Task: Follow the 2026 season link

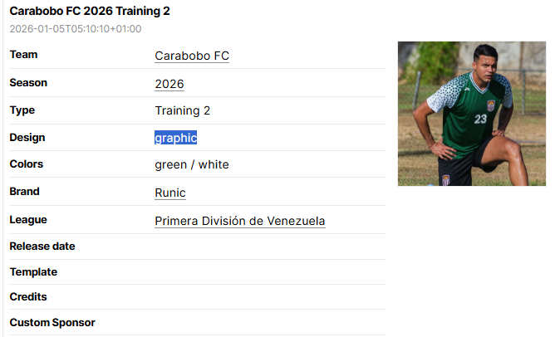Action: pyautogui.click(x=169, y=84)
